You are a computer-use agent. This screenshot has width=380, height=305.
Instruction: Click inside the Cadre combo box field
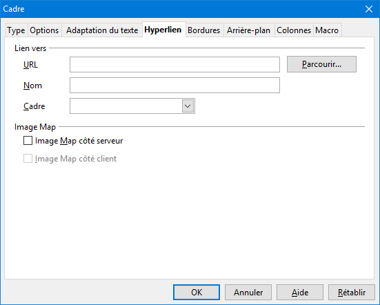tap(126, 106)
